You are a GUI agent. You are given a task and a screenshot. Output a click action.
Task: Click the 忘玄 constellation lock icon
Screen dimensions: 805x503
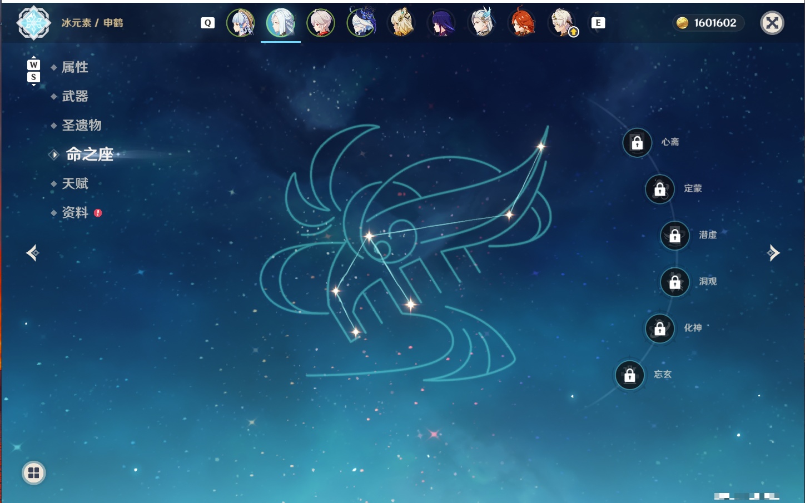tap(630, 375)
